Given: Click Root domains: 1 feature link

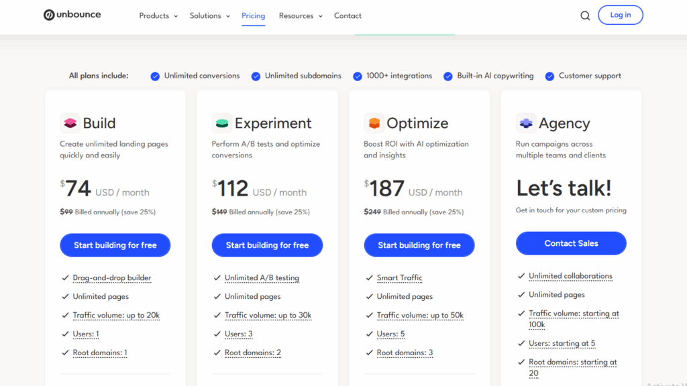Looking at the screenshot, I should pos(100,352).
